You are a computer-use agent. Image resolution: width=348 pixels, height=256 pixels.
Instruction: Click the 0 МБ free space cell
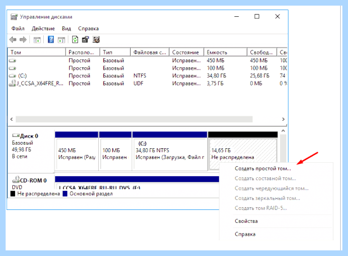(x=256, y=84)
